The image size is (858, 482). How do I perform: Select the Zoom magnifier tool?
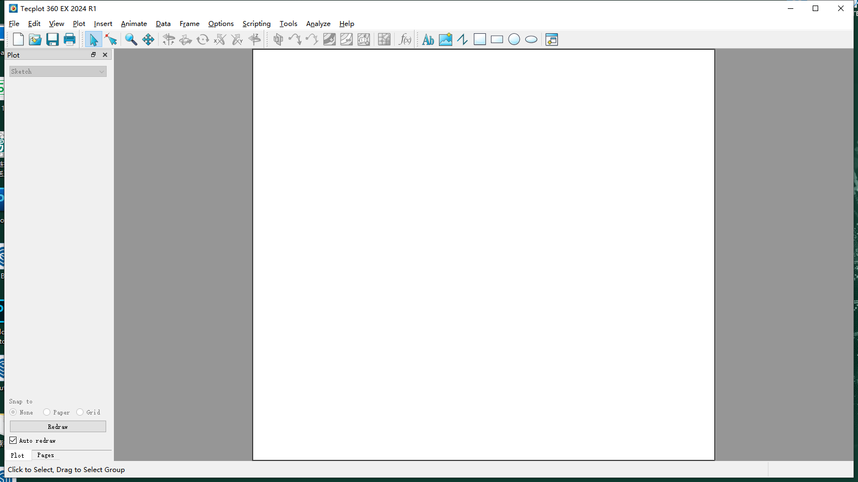(131, 39)
